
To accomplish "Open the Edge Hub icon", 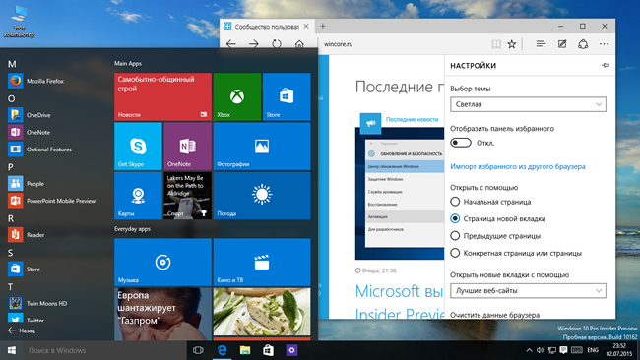I will (x=541, y=43).
